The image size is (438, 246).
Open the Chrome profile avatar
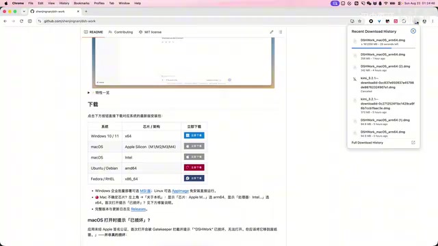click(424, 21)
